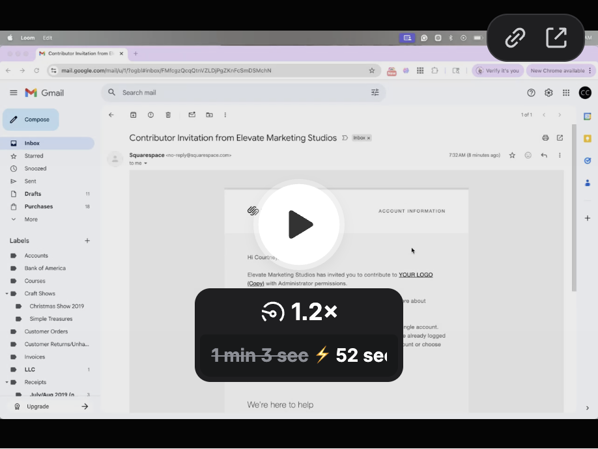598x449 pixels.
Task: Add emoji reaction
Action: tap(528, 156)
